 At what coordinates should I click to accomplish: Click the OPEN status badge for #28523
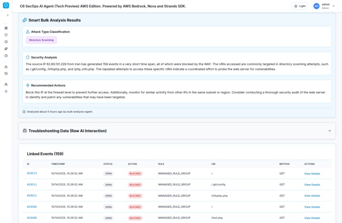pos(108,174)
